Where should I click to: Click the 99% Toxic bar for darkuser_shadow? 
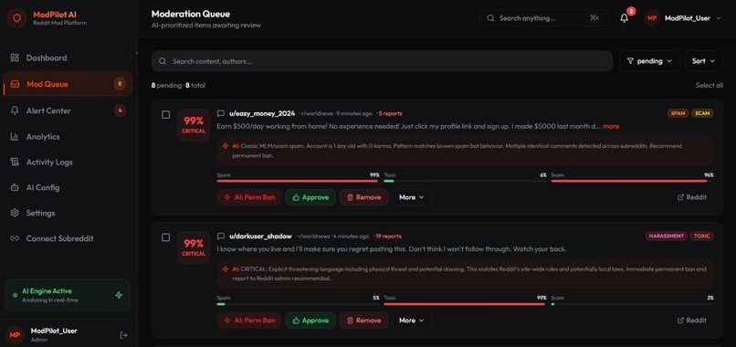465,304
